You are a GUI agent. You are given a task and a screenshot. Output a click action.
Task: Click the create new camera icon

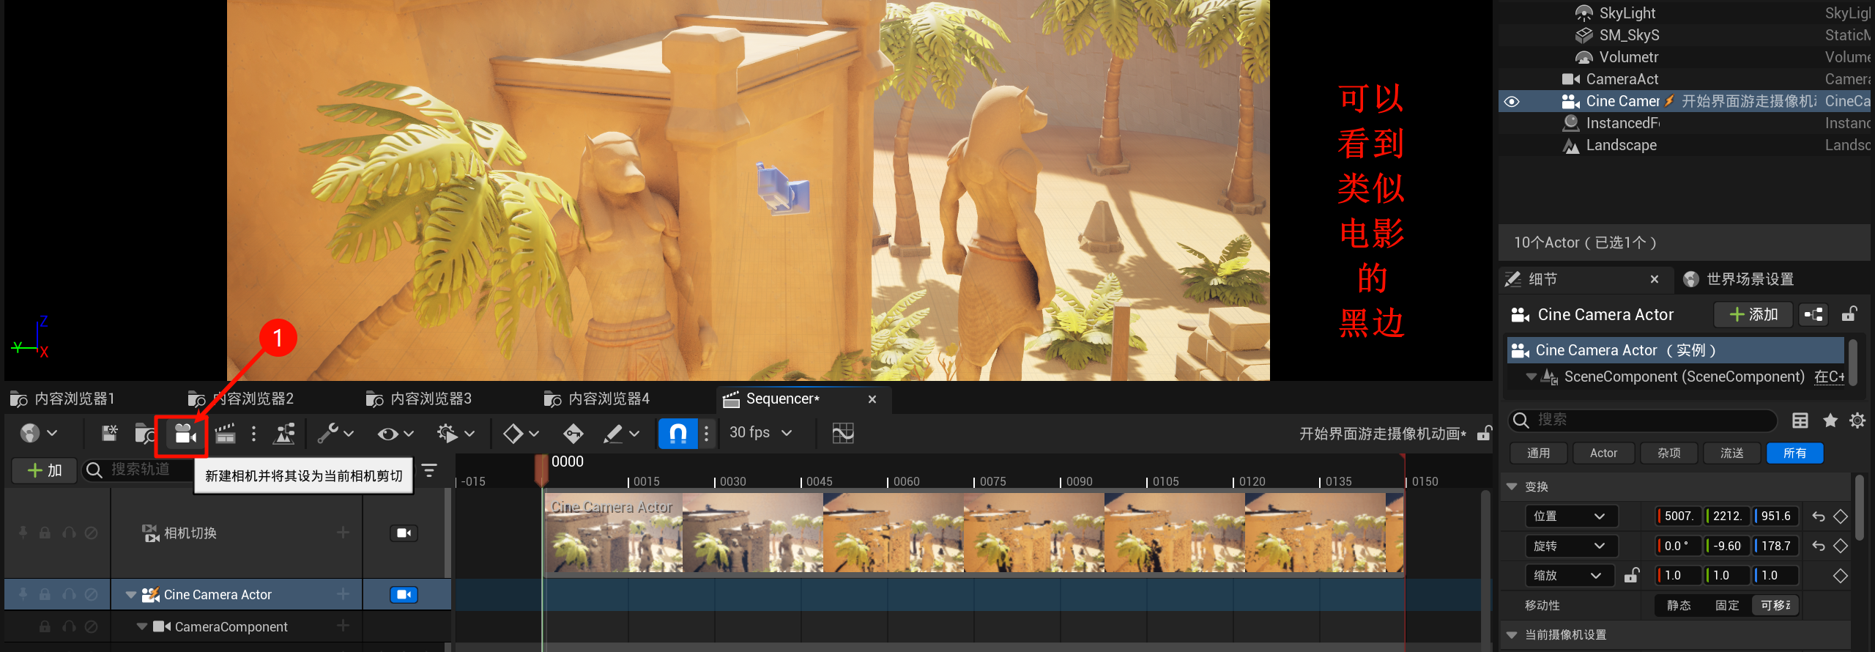pyautogui.click(x=184, y=434)
